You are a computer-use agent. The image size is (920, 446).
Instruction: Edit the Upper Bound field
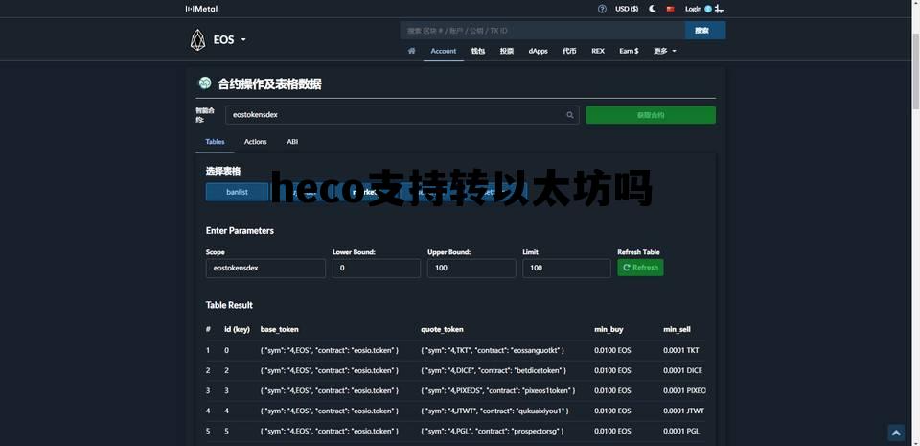(471, 269)
